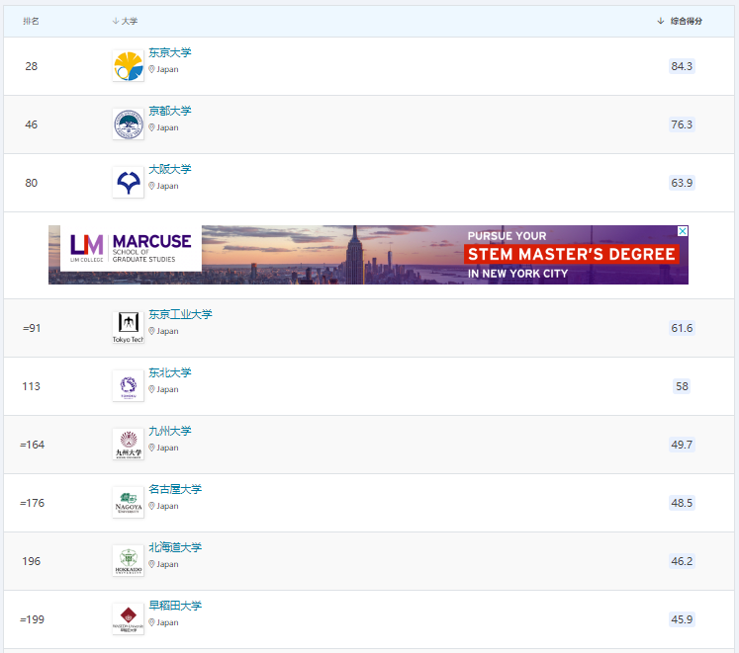Image resolution: width=739 pixels, height=653 pixels.
Task: Open the 早稻田大学 Waseda logo
Action: coord(129,619)
